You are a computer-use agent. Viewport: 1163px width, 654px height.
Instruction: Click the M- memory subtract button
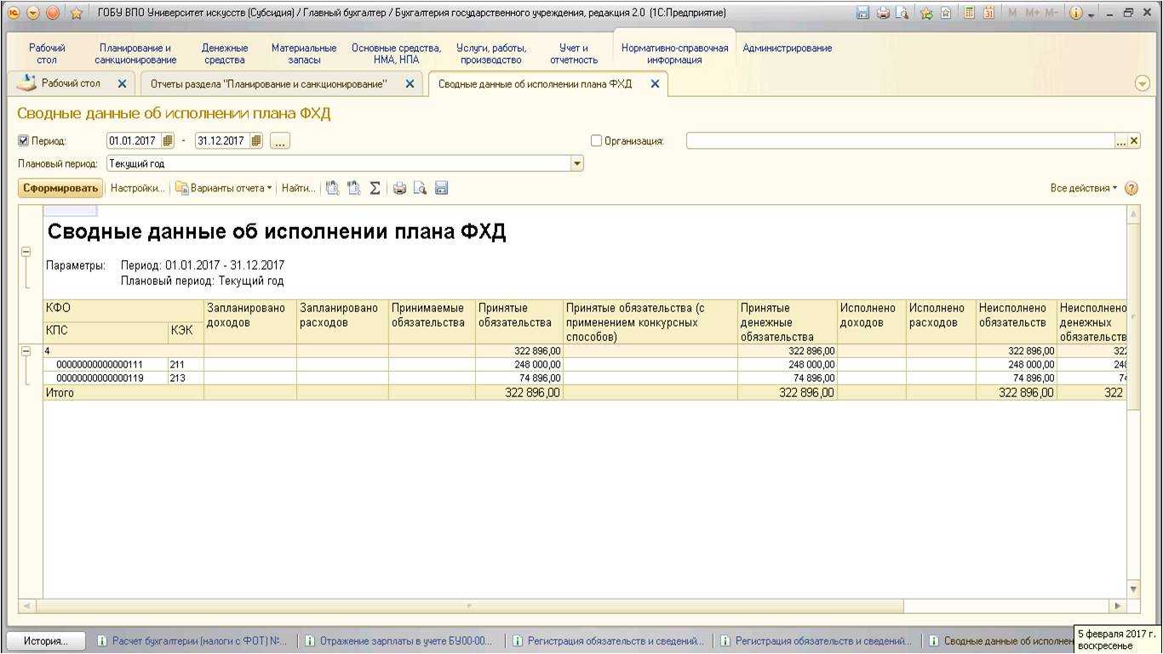click(1051, 13)
